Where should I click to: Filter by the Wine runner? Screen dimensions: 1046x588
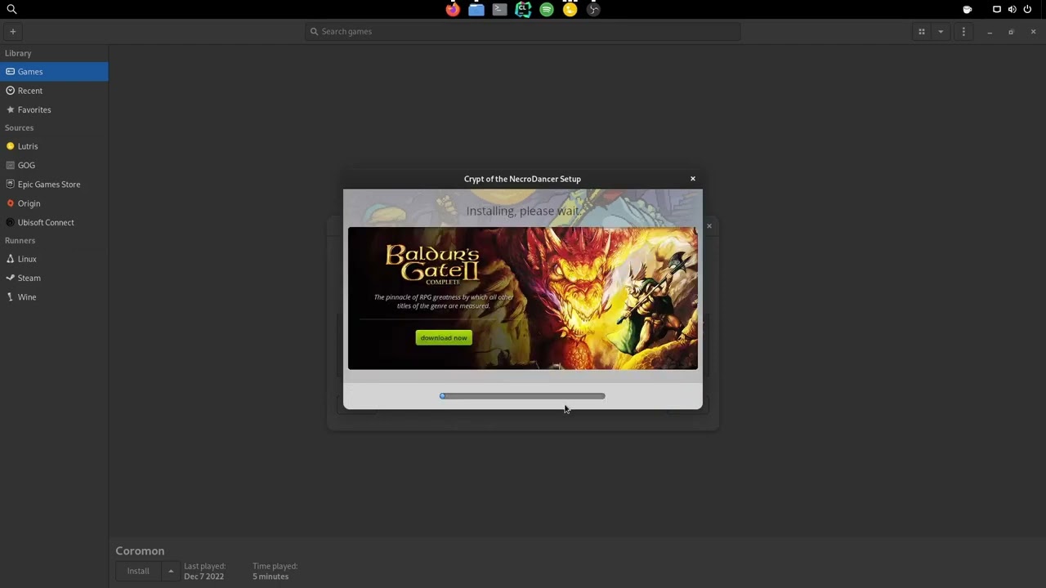[x=54, y=297]
